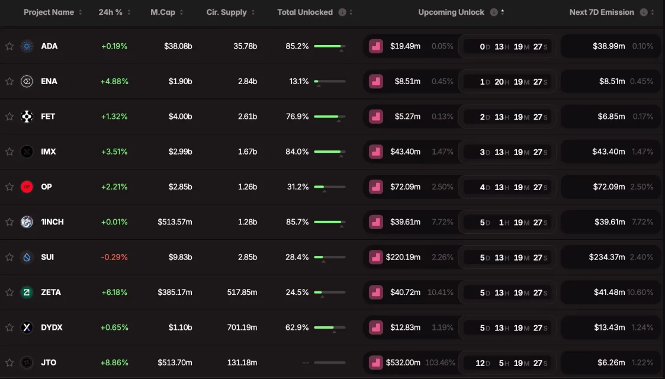
Task: Click the OP red coin logo
Action: click(27, 187)
